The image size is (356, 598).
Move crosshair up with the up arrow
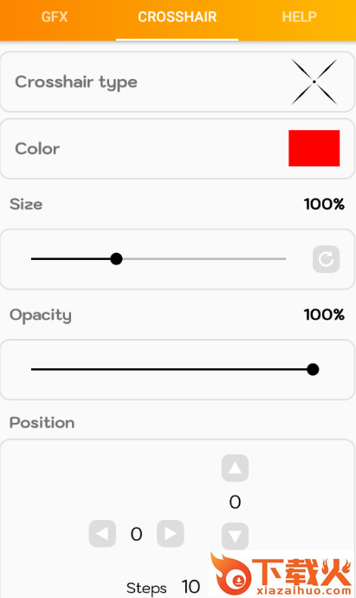coord(236,468)
